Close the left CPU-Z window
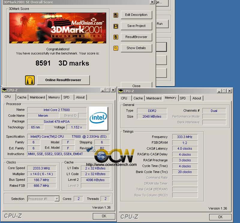This screenshot has width=240, height=223. (x=113, y=90)
